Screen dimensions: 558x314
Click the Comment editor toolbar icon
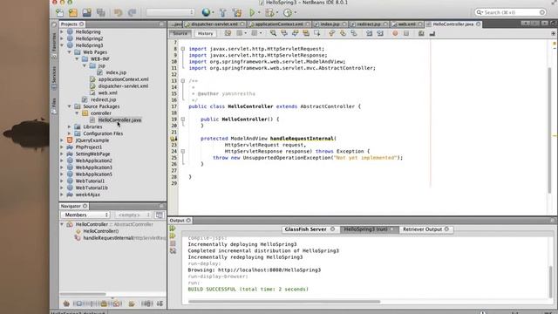(421, 33)
